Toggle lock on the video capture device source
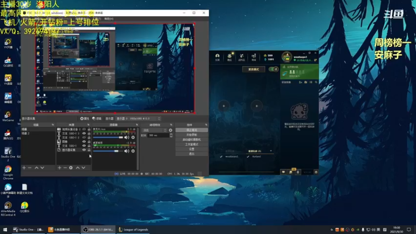The width and height of the screenshot is (416, 234). (89, 129)
